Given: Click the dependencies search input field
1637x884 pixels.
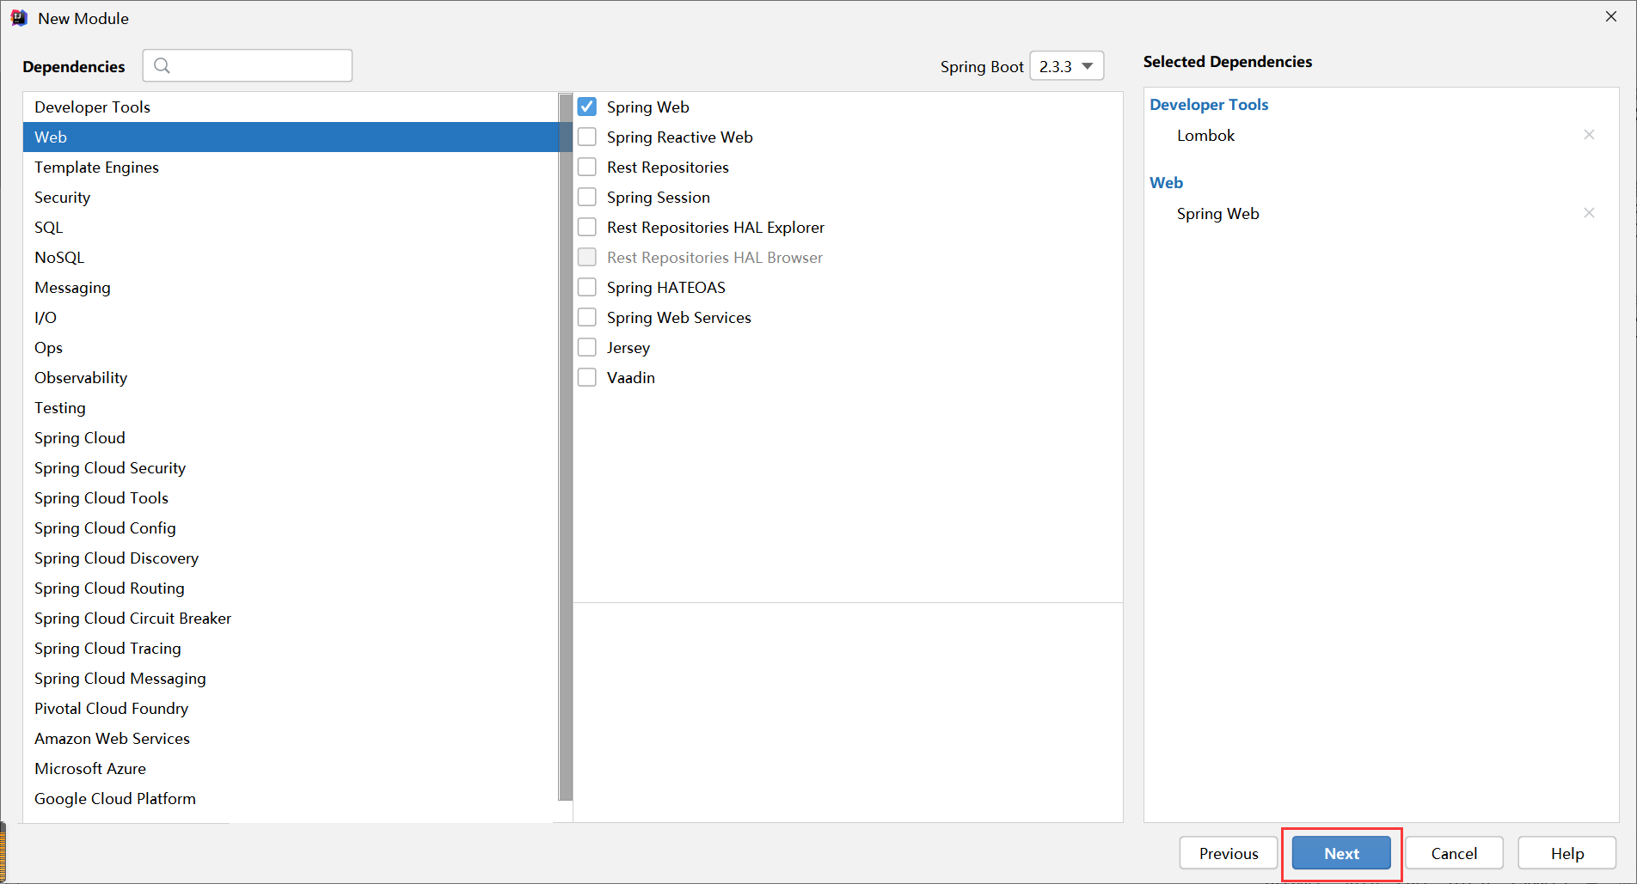Looking at the screenshot, I should click(248, 65).
